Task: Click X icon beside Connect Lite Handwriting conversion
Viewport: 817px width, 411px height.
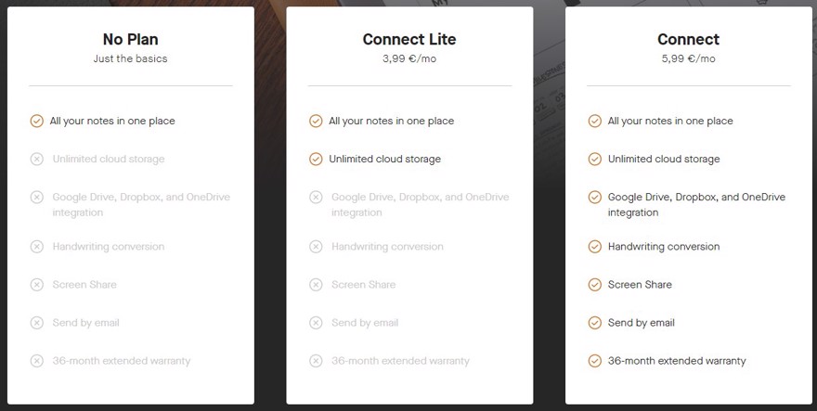Action: click(316, 247)
